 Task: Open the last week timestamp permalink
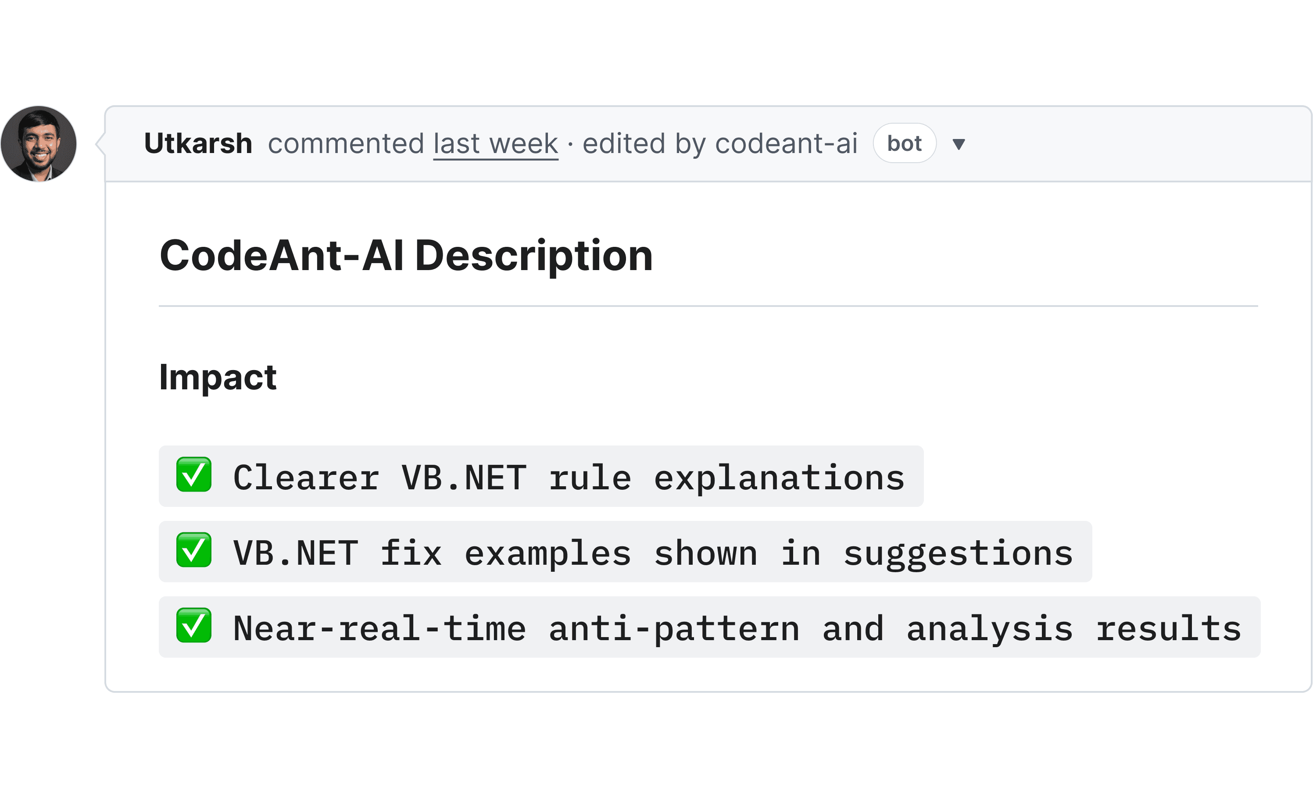pyautogui.click(x=495, y=143)
